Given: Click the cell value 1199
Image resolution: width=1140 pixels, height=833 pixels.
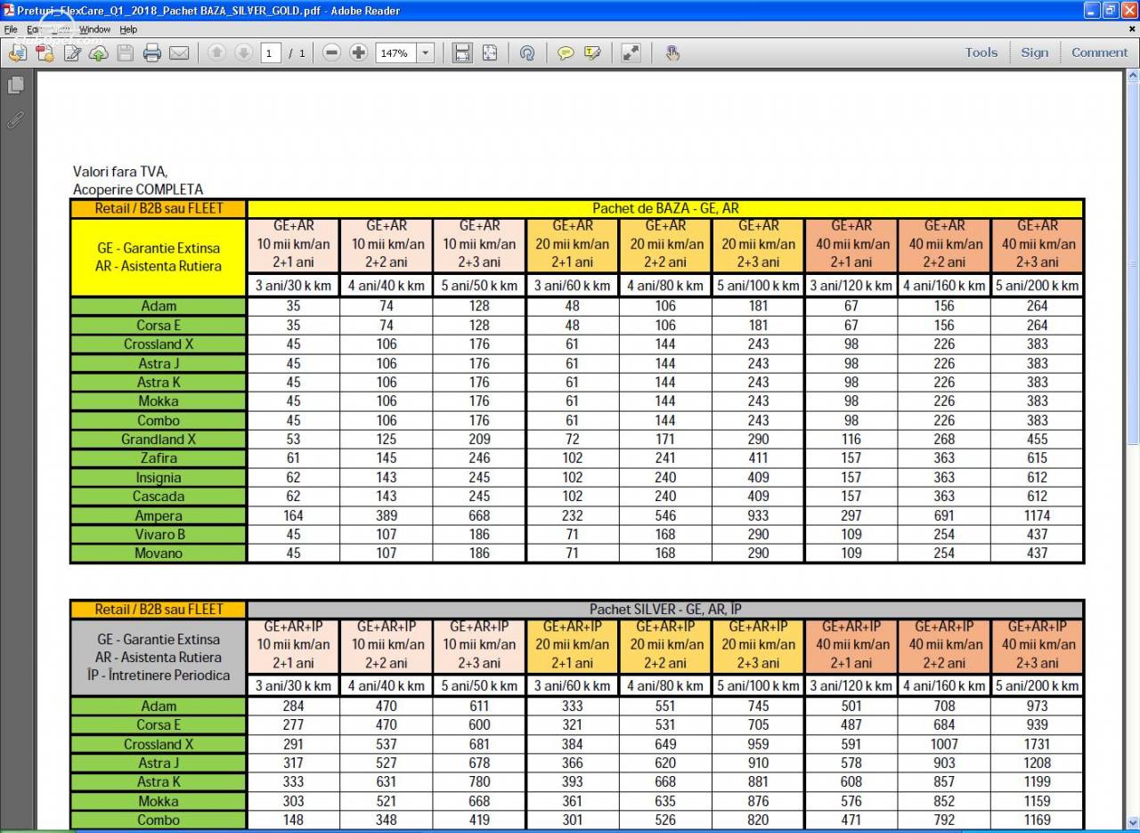Looking at the screenshot, I should click(x=1038, y=782).
